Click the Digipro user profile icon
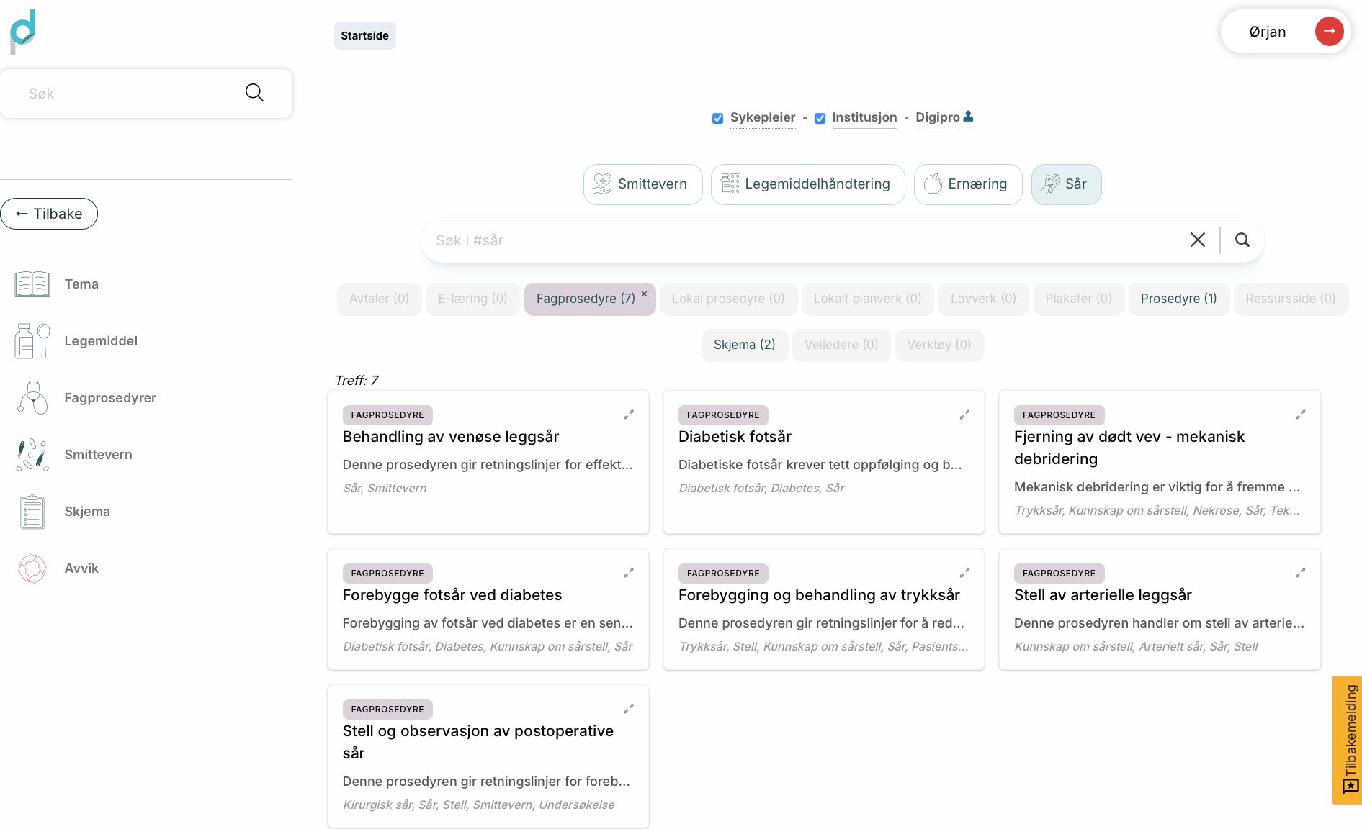The width and height of the screenshot is (1362, 829). pyautogui.click(x=969, y=117)
